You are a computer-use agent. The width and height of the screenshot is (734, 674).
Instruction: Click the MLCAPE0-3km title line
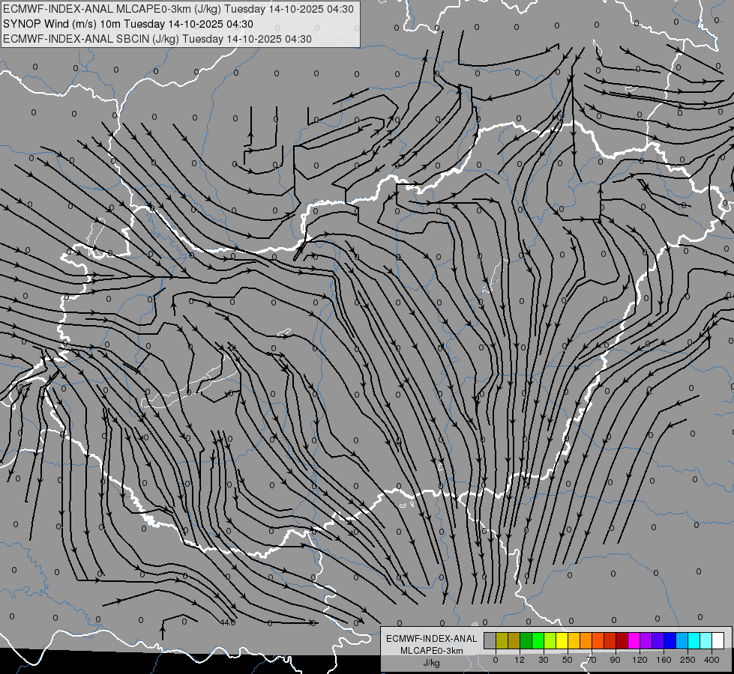178,9
